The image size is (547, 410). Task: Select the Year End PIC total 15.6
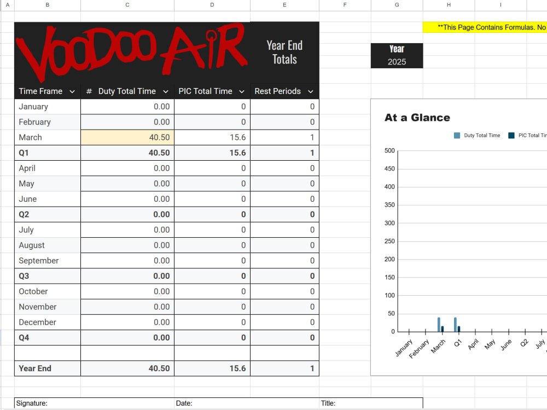tap(212, 368)
